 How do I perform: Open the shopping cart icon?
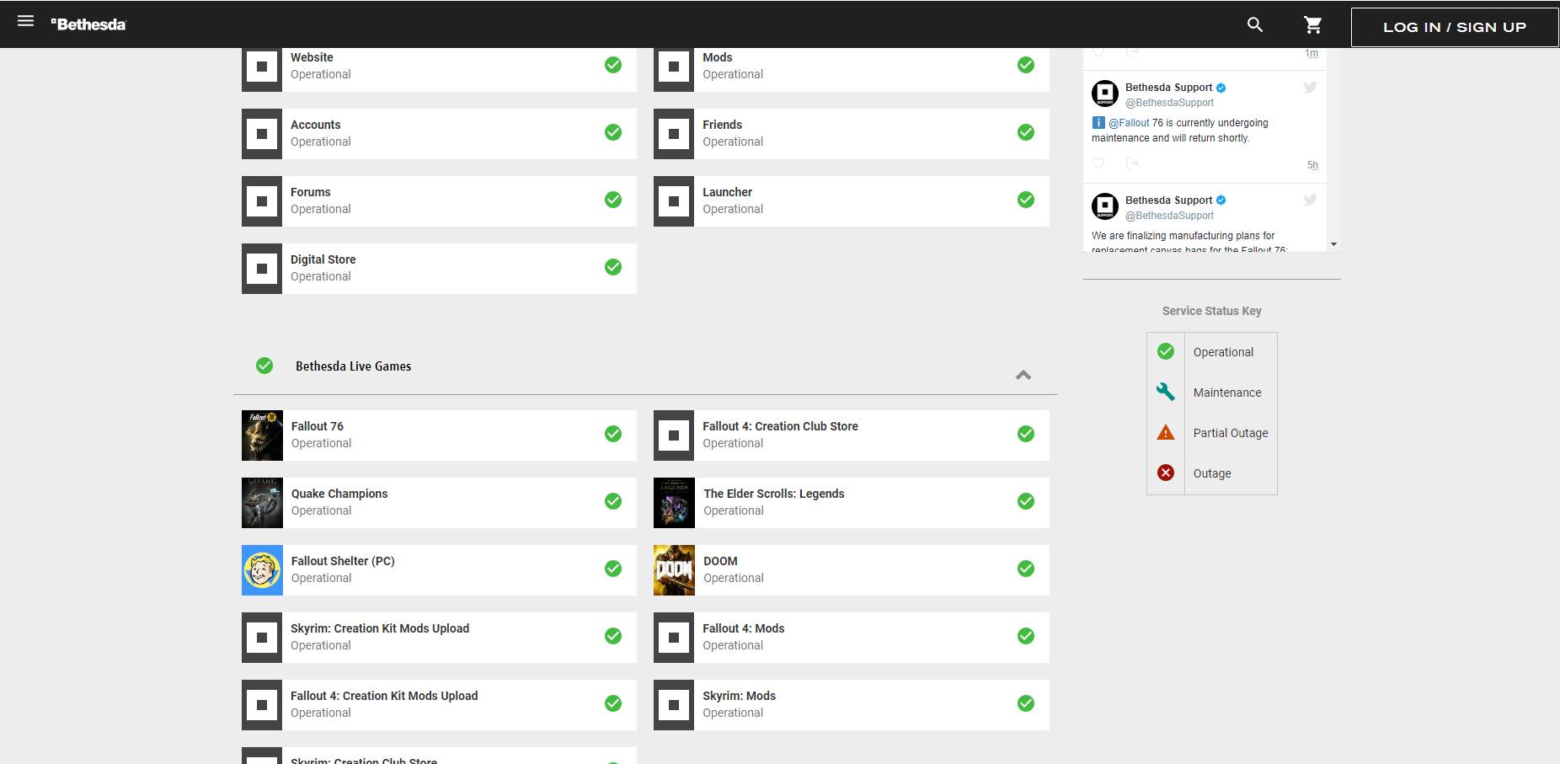click(1312, 25)
